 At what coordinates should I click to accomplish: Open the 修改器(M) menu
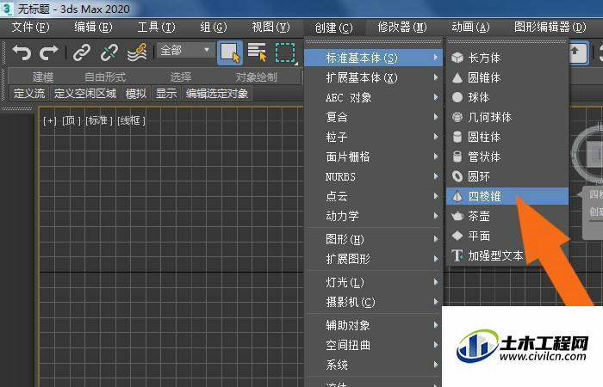click(x=402, y=28)
